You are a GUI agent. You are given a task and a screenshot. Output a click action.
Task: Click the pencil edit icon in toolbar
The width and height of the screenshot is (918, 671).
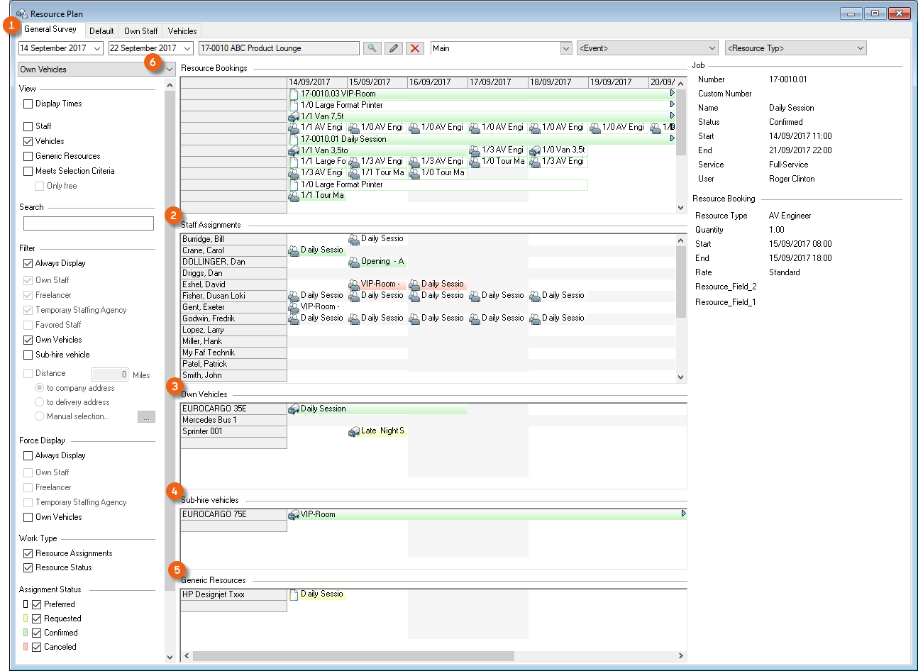click(394, 48)
